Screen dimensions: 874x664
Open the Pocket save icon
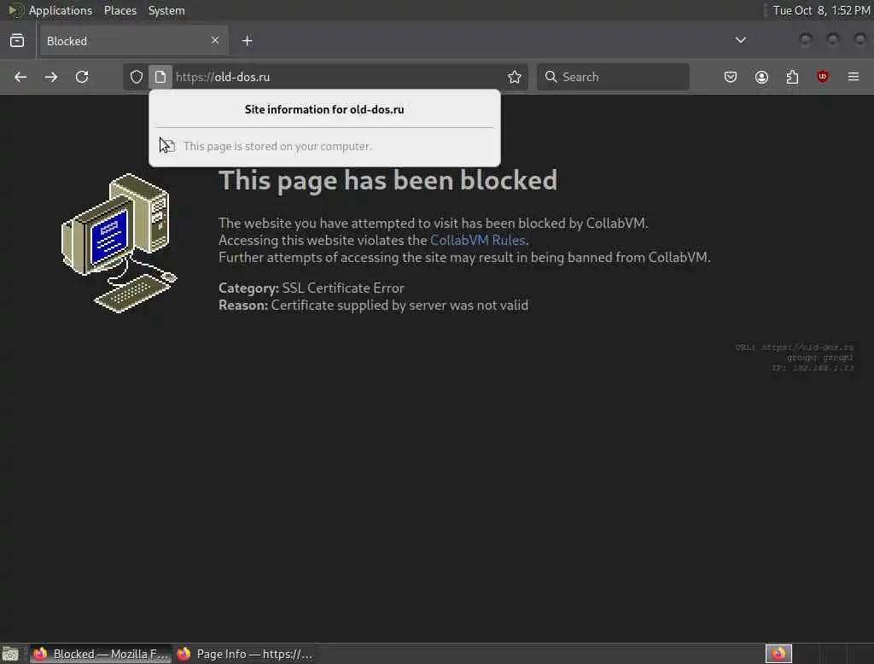(731, 77)
